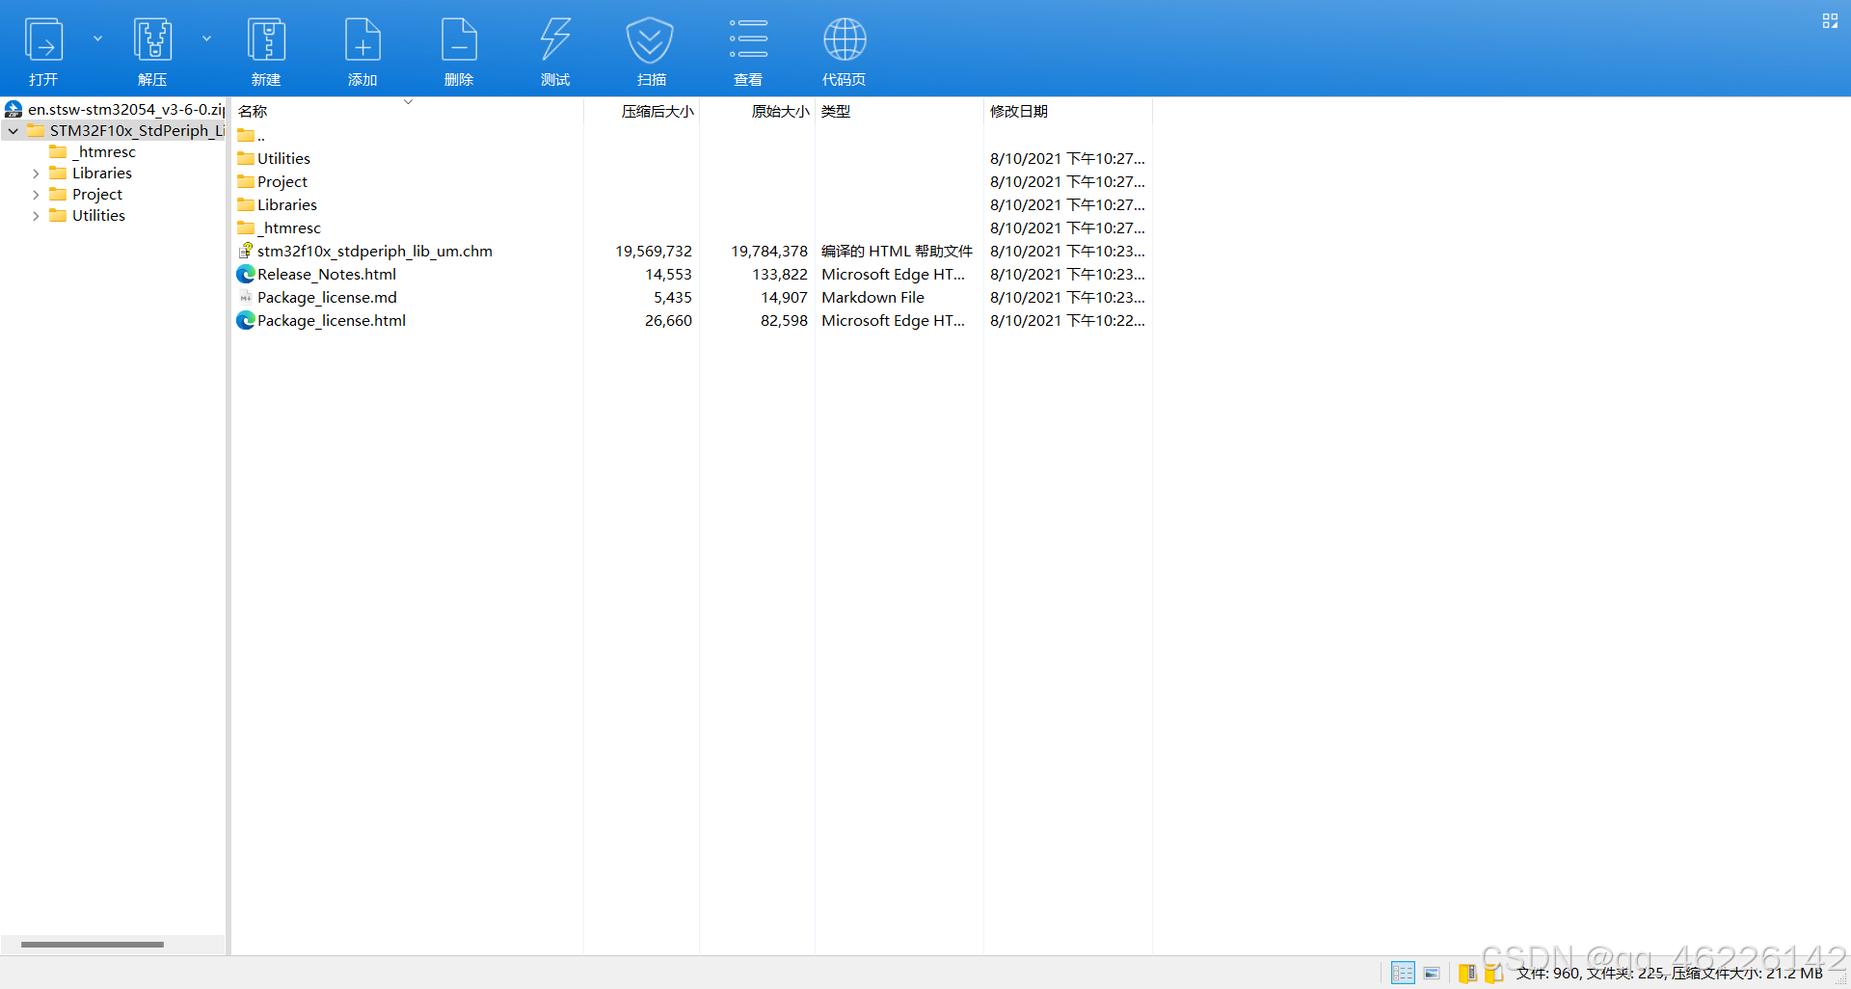Viewport: 1851px width, 989px height.
Task: Sort by the 修改日期 column header
Action: (x=1019, y=112)
